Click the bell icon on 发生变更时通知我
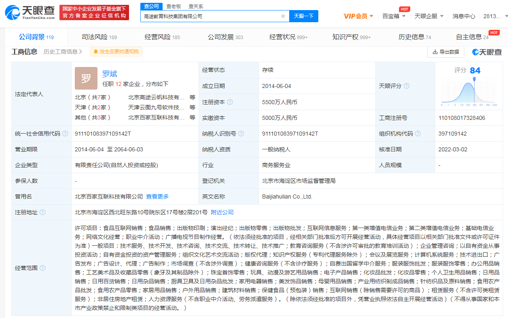 pos(96,52)
